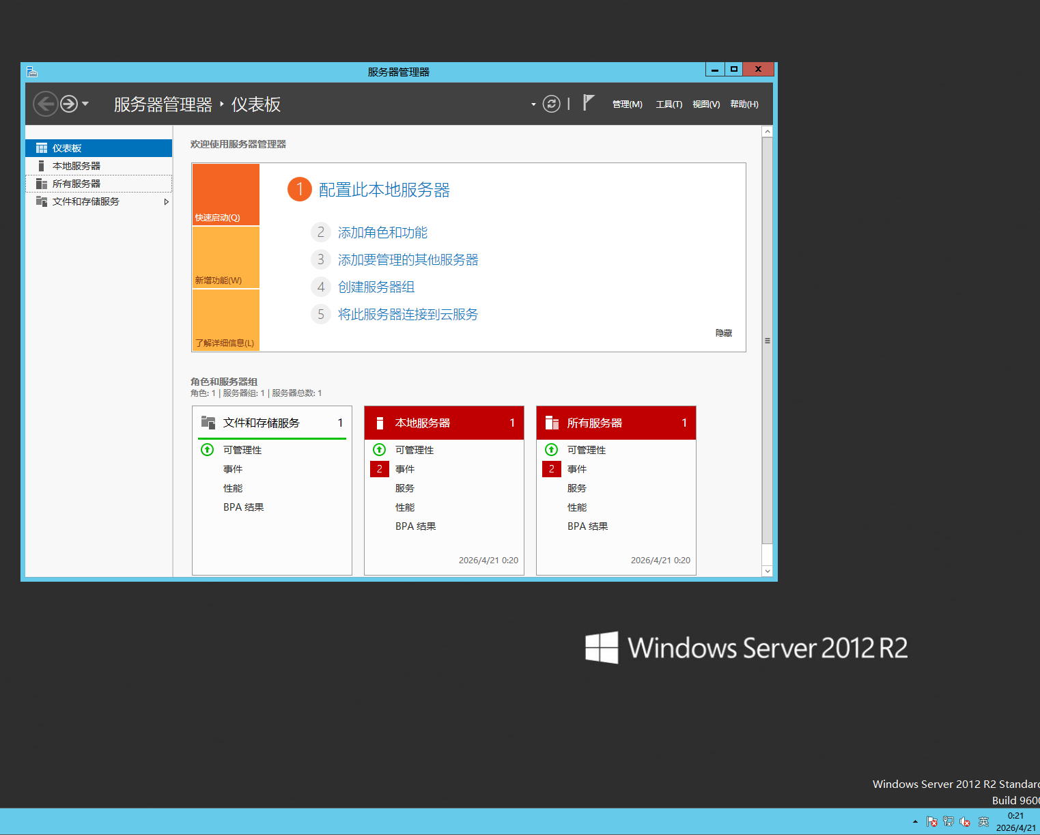This screenshot has height=835, width=1040.
Task: Go back with the back arrow button
Action: [x=45, y=104]
